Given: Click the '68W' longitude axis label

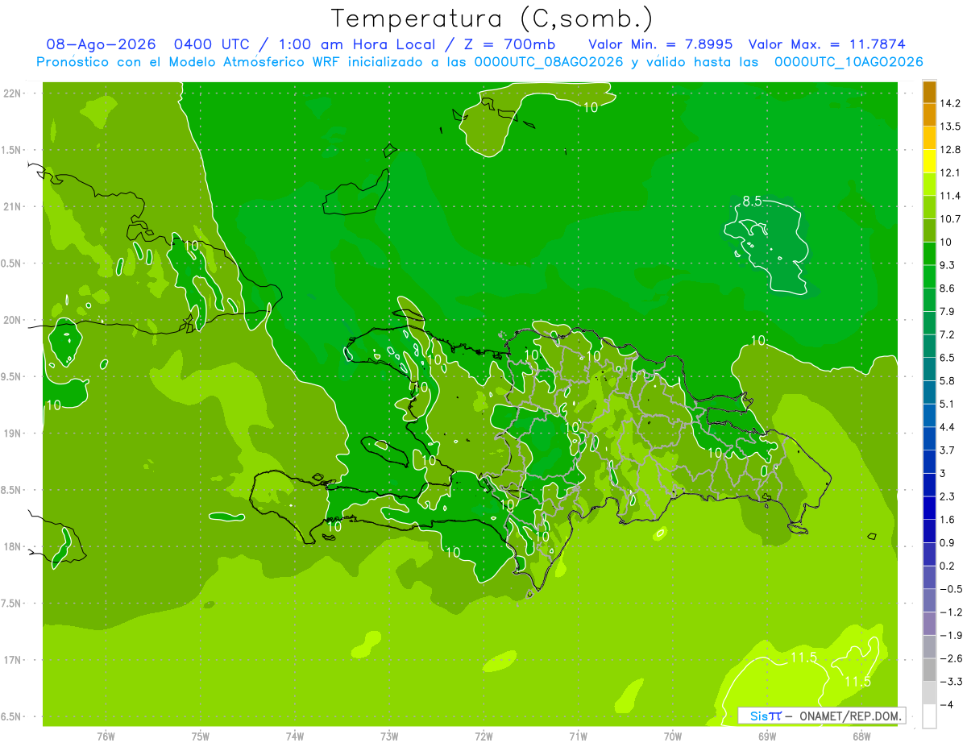Looking at the screenshot, I should (861, 736).
